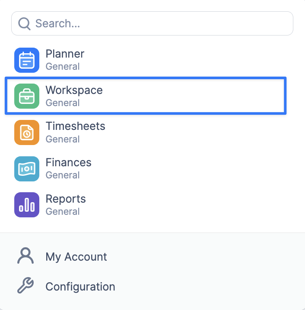Click the My Account person icon
The width and height of the screenshot is (305, 310).
(x=25, y=255)
